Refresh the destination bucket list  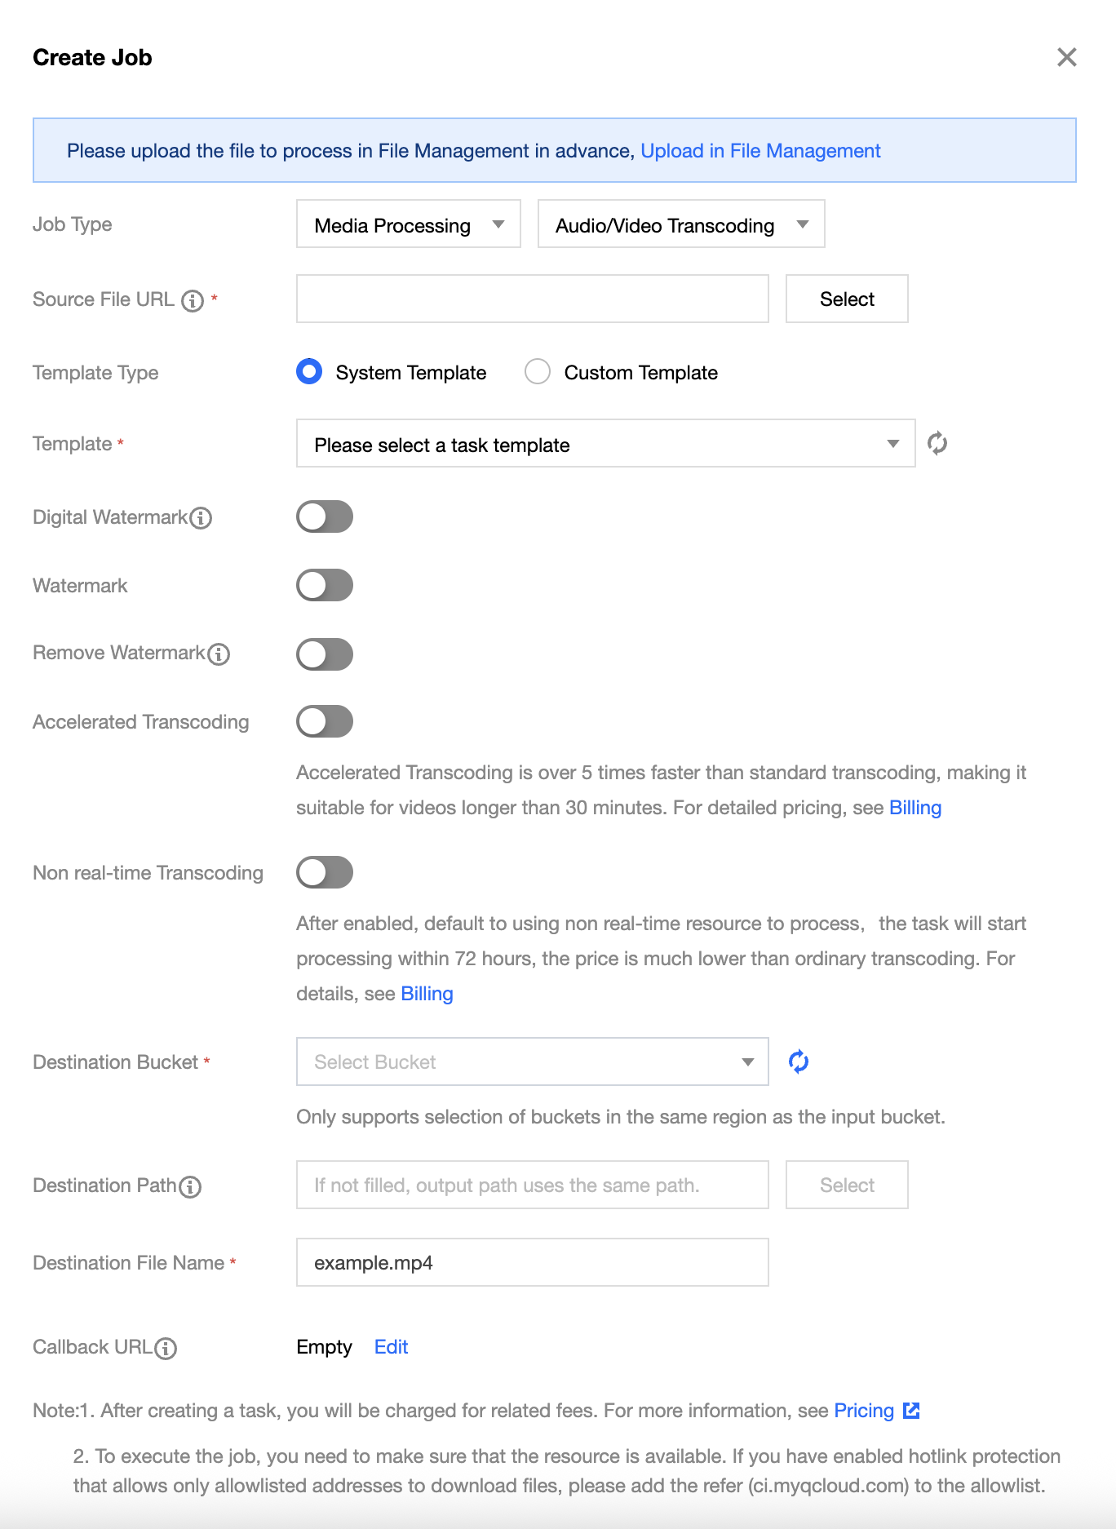799,1061
